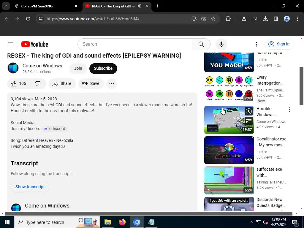
Task: View site information icon in address bar
Action: pos(41,19)
